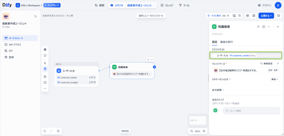This screenshot has height=136, width=284.
Task: Select the add note icon in canvas toolbar
Action: (x=45, y=55)
